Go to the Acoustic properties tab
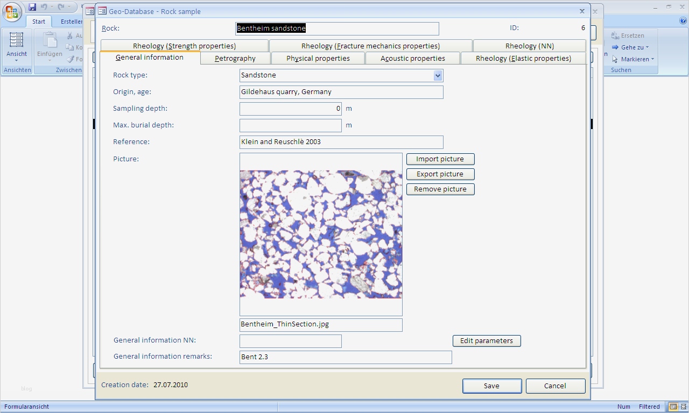 tap(413, 59)
